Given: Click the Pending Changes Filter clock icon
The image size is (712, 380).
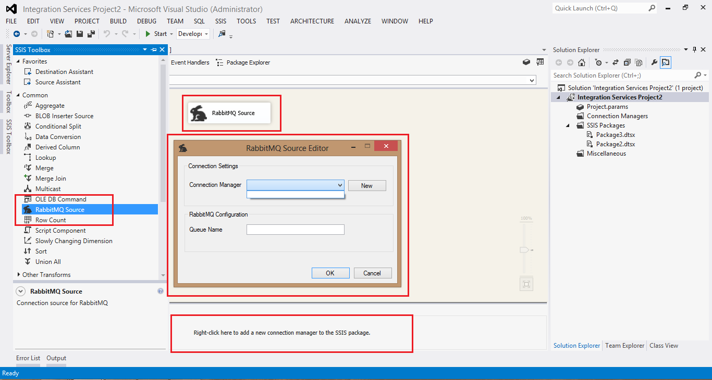Looking at the screenshot, I should coord(598,62).
